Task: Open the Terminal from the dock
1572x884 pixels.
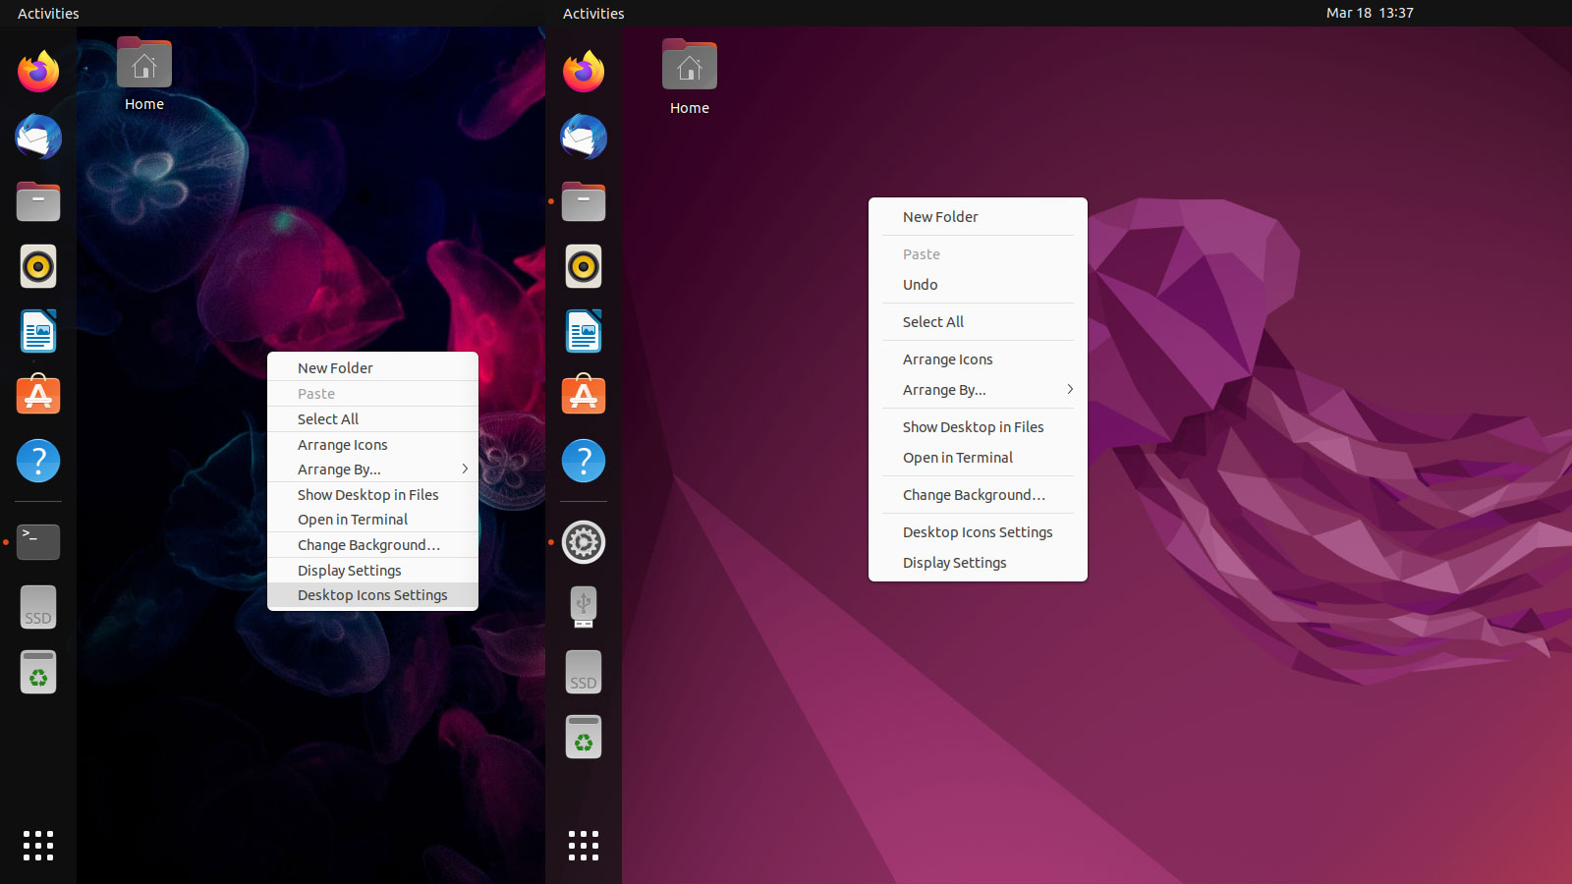Action: [x=37, y=541]
